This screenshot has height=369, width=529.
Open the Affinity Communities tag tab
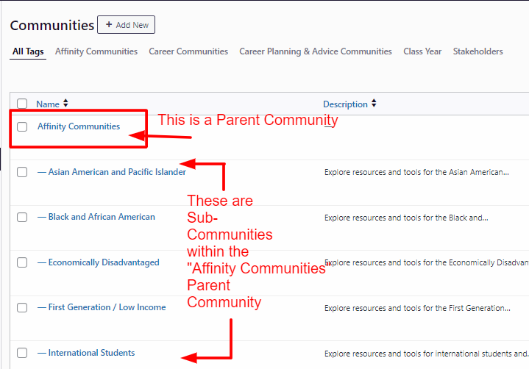tap(96, 51)
